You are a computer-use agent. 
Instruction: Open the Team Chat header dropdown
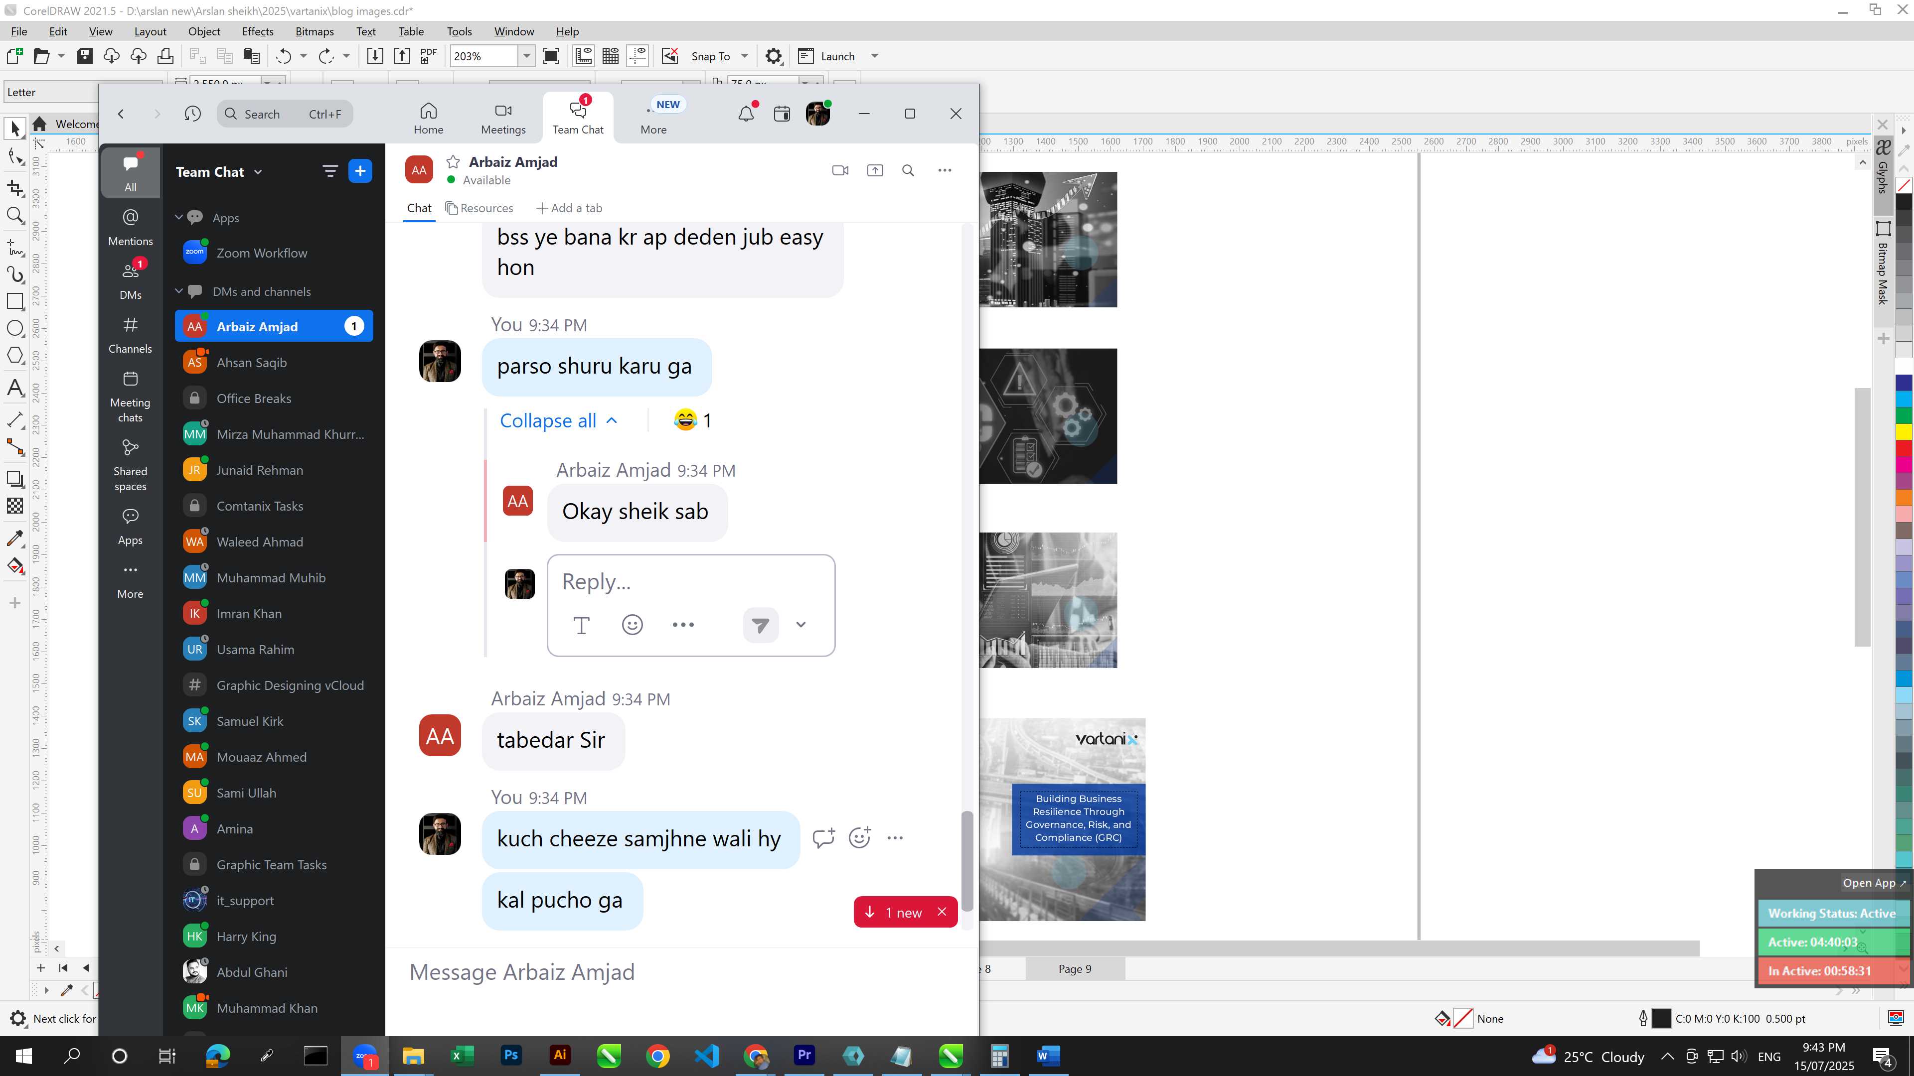[x=258, y=171]
